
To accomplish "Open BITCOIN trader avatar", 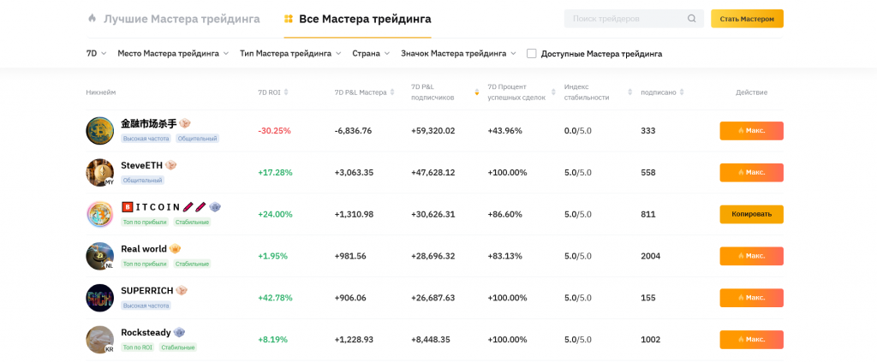I will 100,214.
